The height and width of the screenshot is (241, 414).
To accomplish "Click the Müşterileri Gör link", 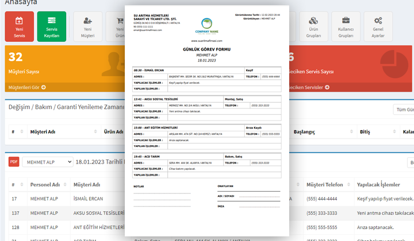I will [27, 87].
